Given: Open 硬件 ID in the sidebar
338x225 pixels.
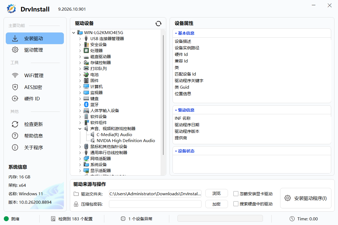Looking at the screenshot, I should click(35, 99).
